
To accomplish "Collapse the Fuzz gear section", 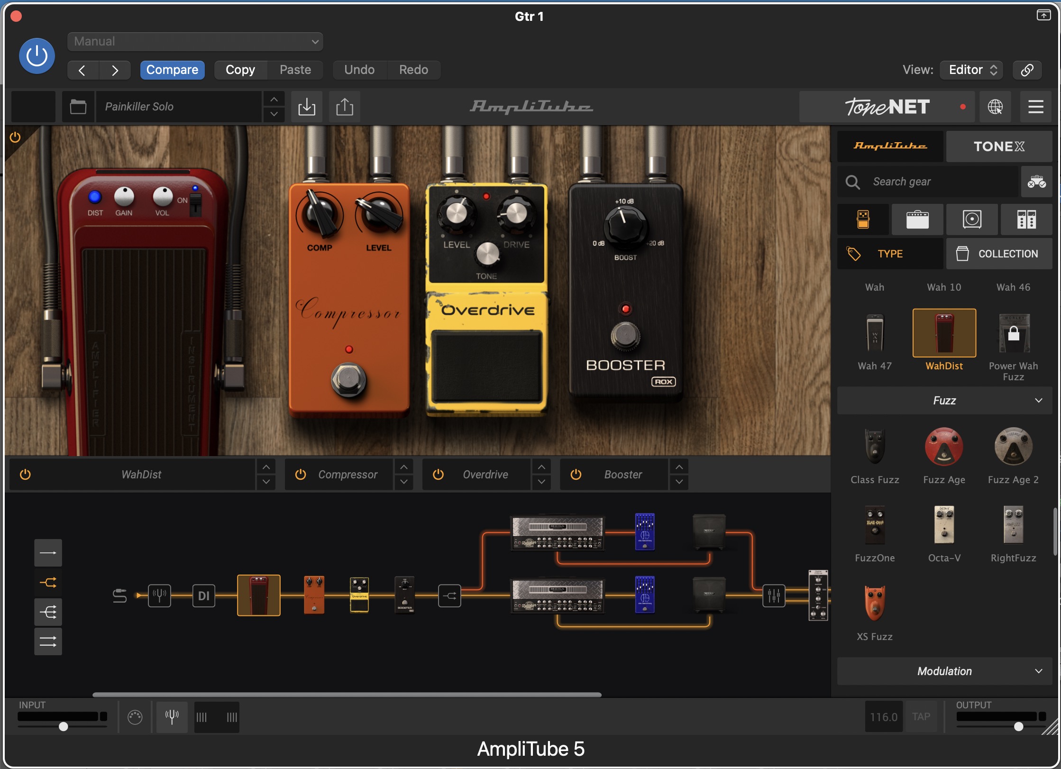I will coord(944,401).
